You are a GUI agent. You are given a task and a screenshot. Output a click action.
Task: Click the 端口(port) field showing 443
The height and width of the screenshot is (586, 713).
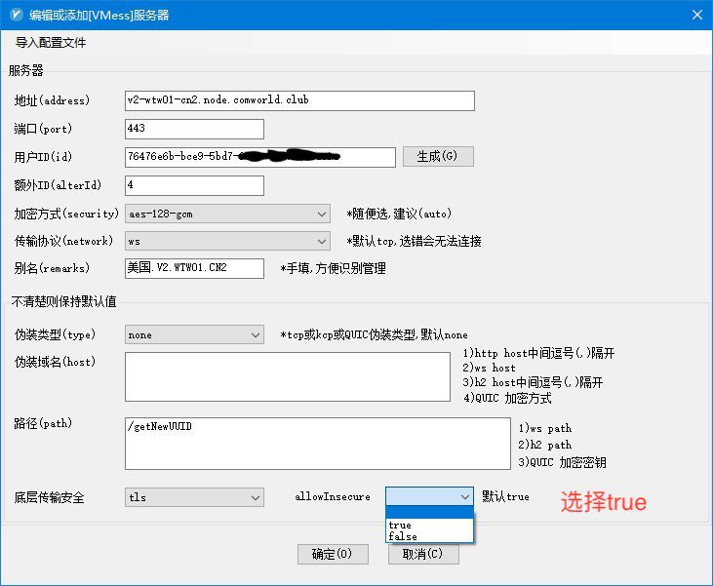click(x=194, y=129)
